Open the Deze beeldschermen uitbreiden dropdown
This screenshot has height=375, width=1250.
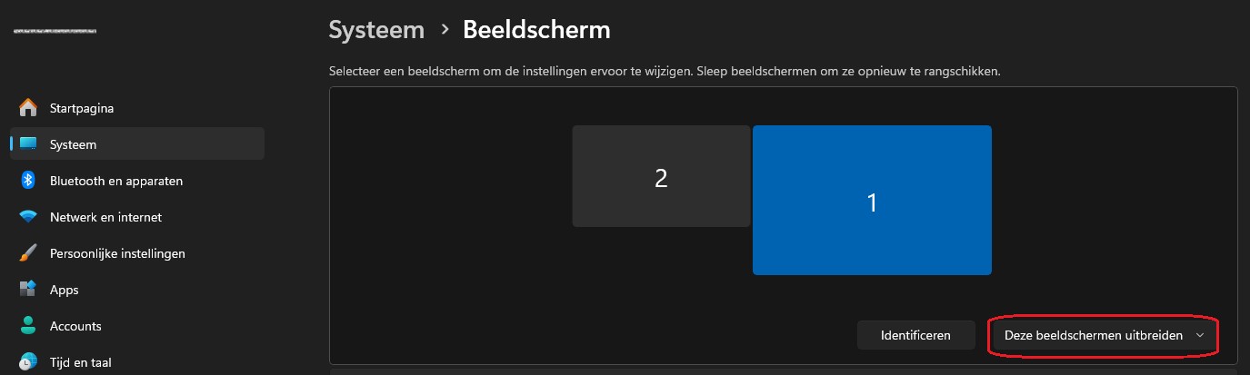coord(1103,335)
